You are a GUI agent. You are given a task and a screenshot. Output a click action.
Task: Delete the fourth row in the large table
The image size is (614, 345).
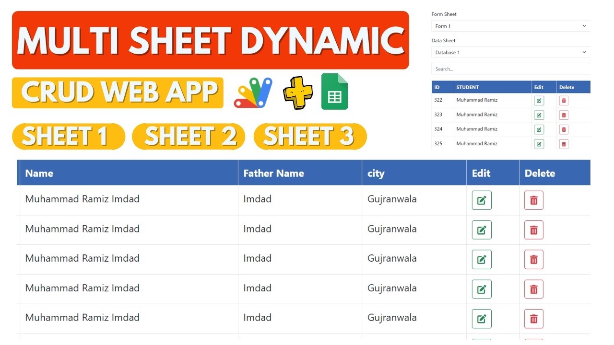click(x=534, y=289)
